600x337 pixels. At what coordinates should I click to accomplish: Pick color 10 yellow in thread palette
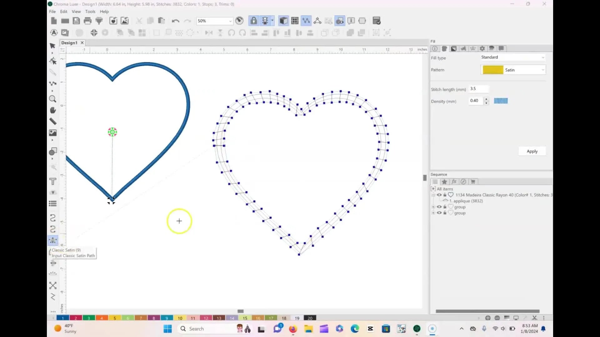pos(180,318)
